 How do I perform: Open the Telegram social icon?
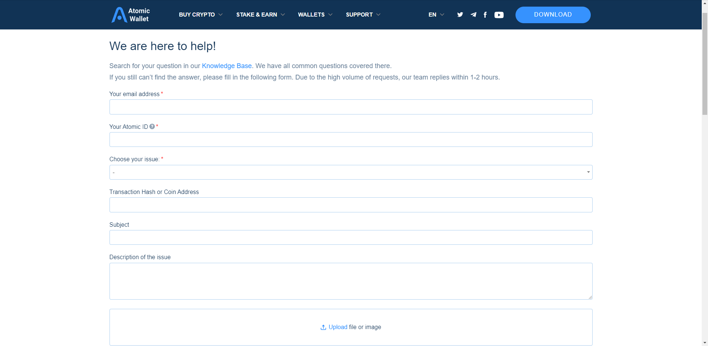point(473,15)
